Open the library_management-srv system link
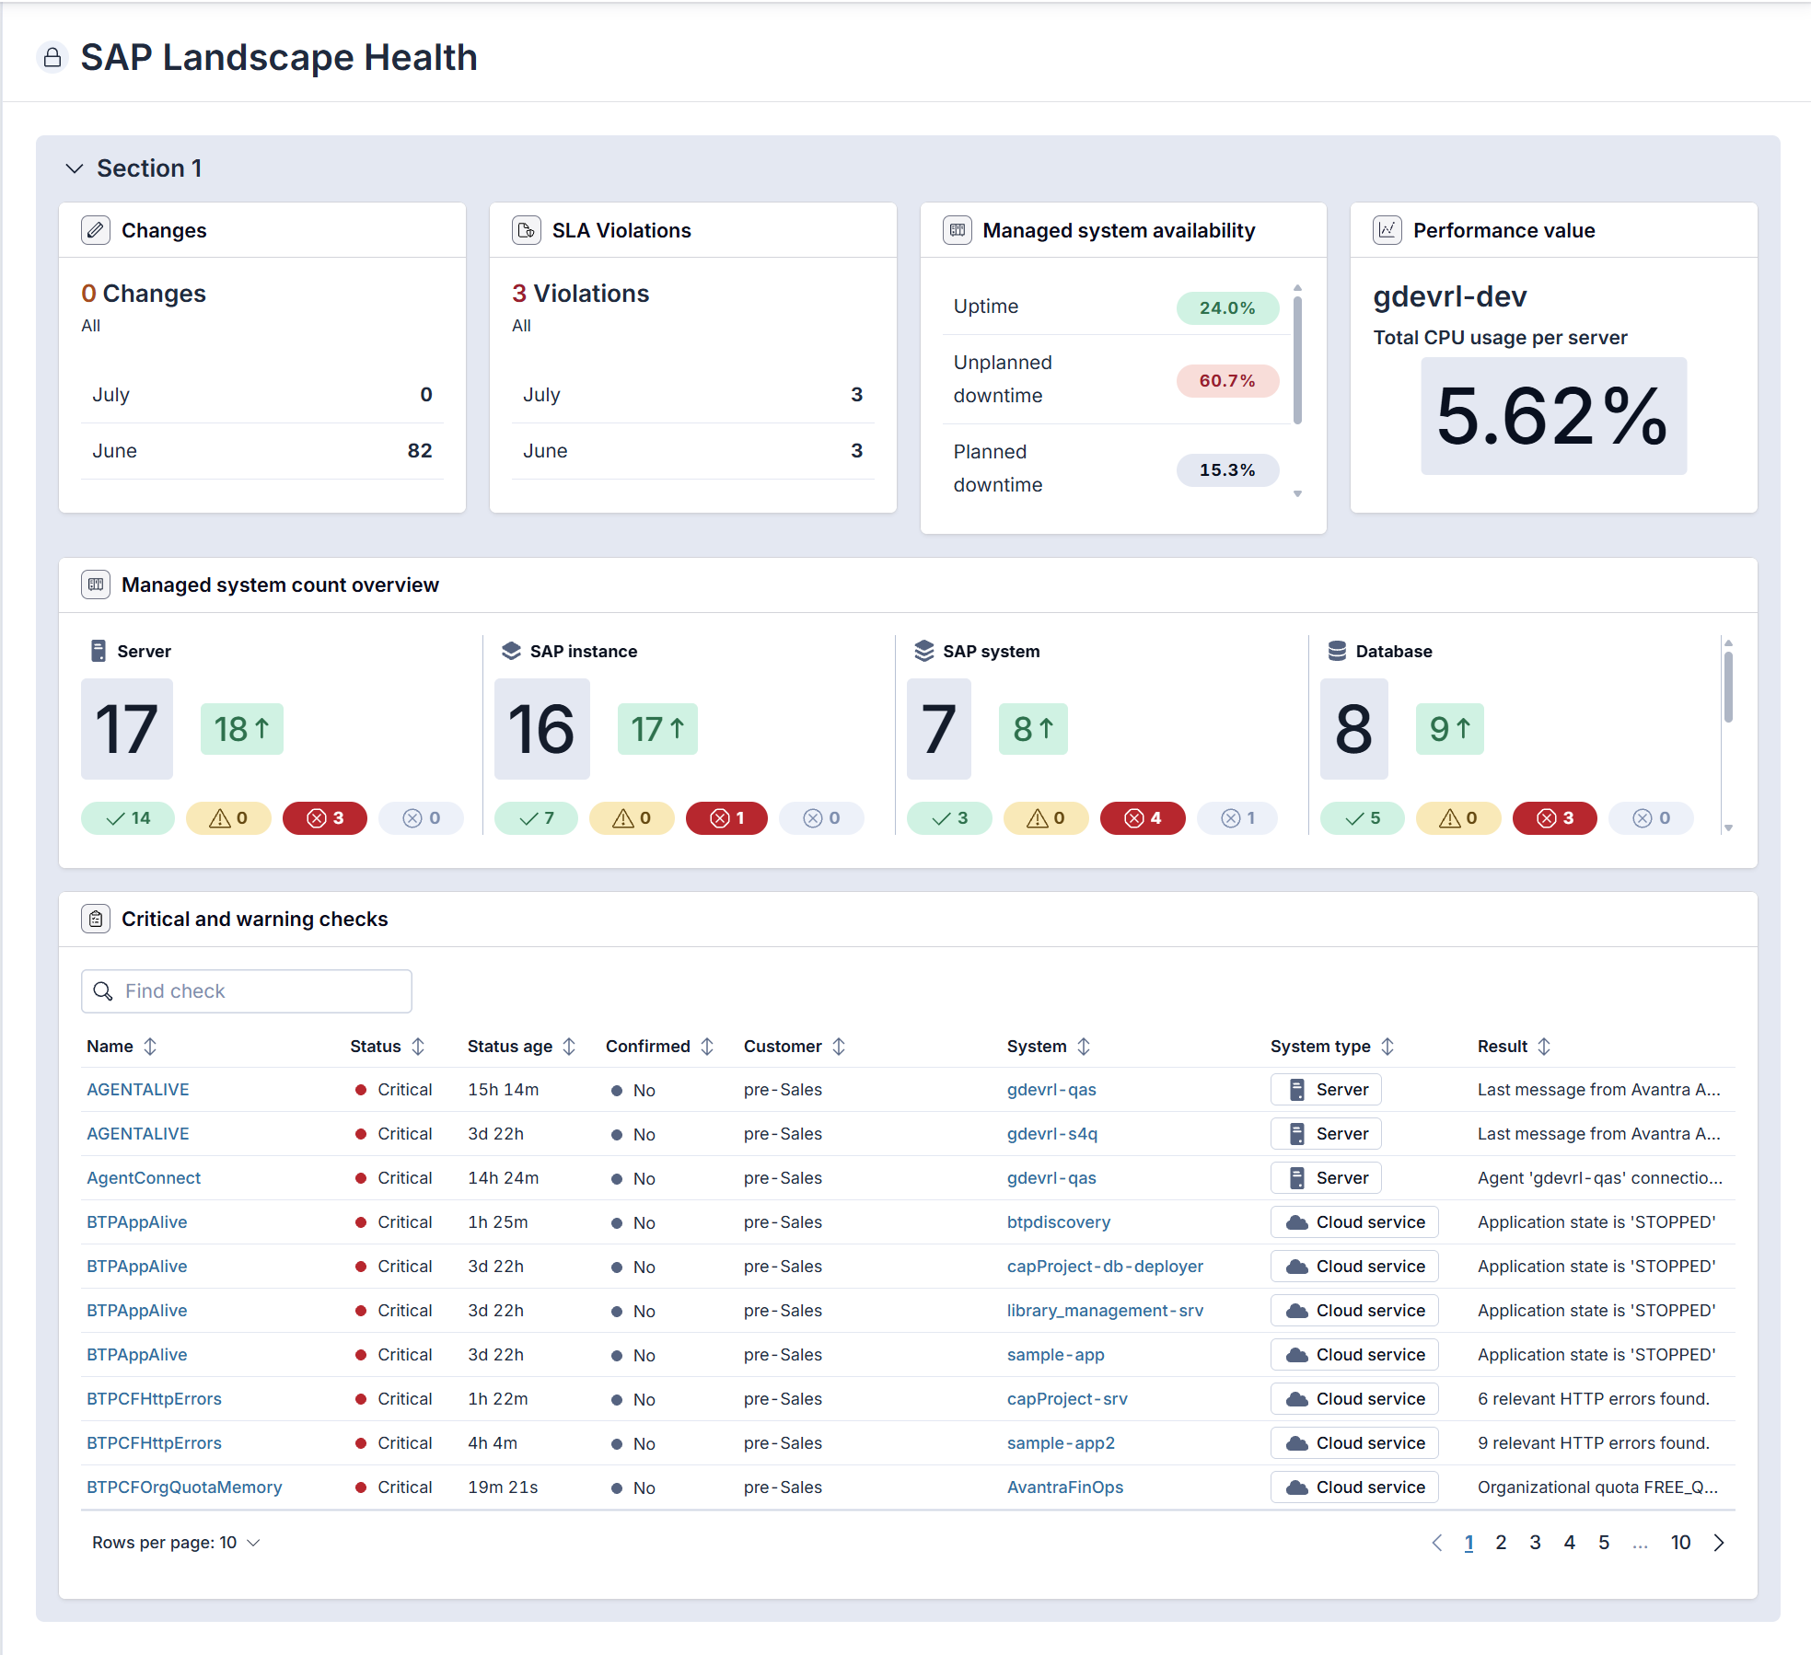This screenshot has width=1811, height=1655. tap(1105, 1311)
